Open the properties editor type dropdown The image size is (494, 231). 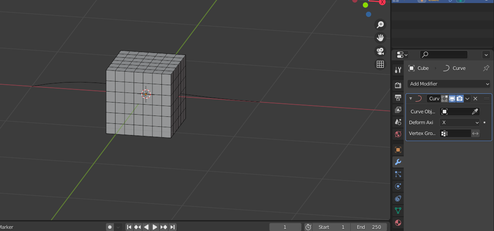pyautogui.click(x=402, y=55)
